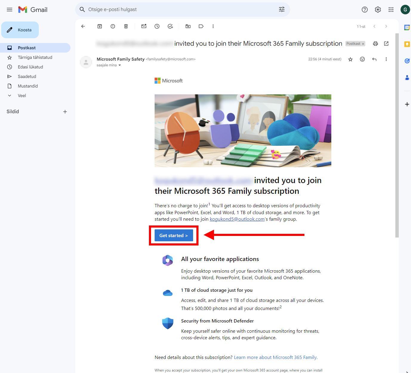Click the search magnifier icon
This screenshot has width=411, height=373.
82,10
